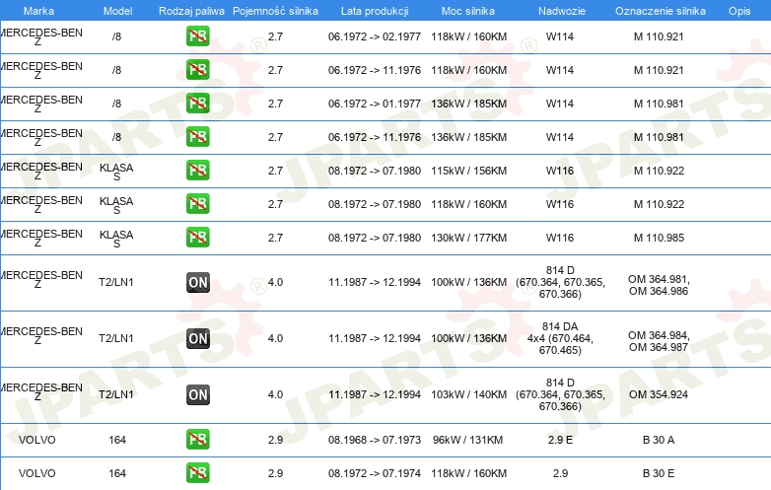Select engine codes OM 364.981, OM 364.986
771x490 pixels.
[659, 285]
